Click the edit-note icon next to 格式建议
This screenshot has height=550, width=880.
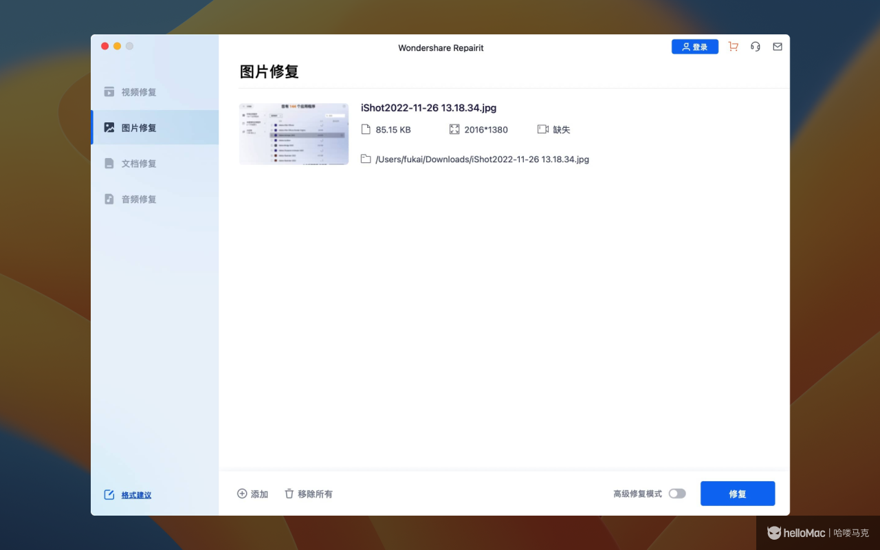tap(109, 495)
